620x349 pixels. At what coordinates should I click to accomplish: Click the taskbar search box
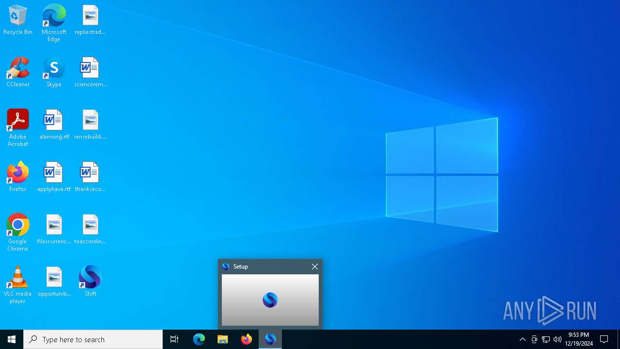(x=93, y=339)
